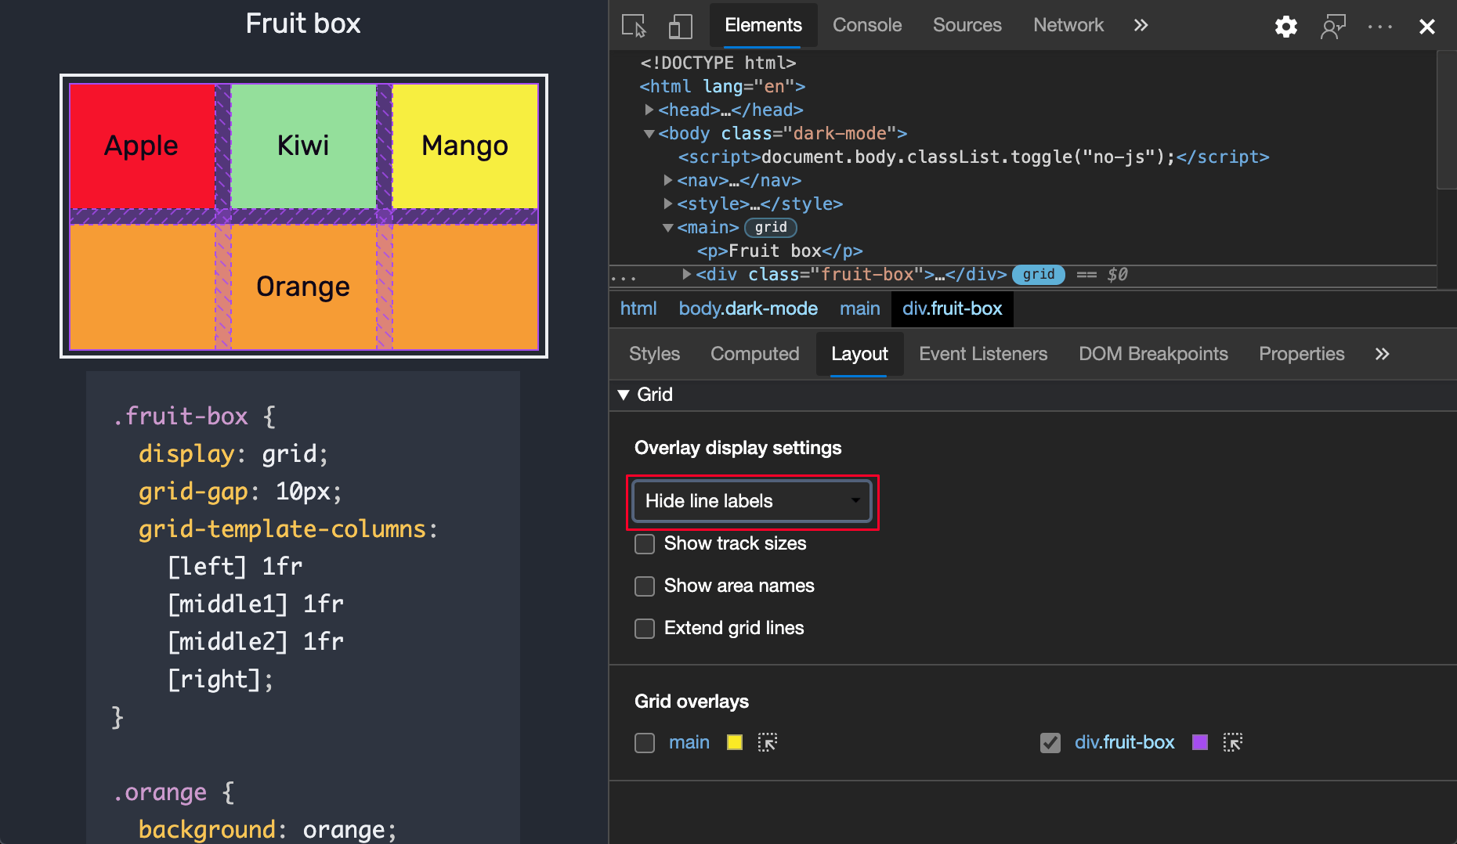Select body.dark-mode in the breadcrumb bar
The image size is (1457, 844).
[x=748, y=308]
